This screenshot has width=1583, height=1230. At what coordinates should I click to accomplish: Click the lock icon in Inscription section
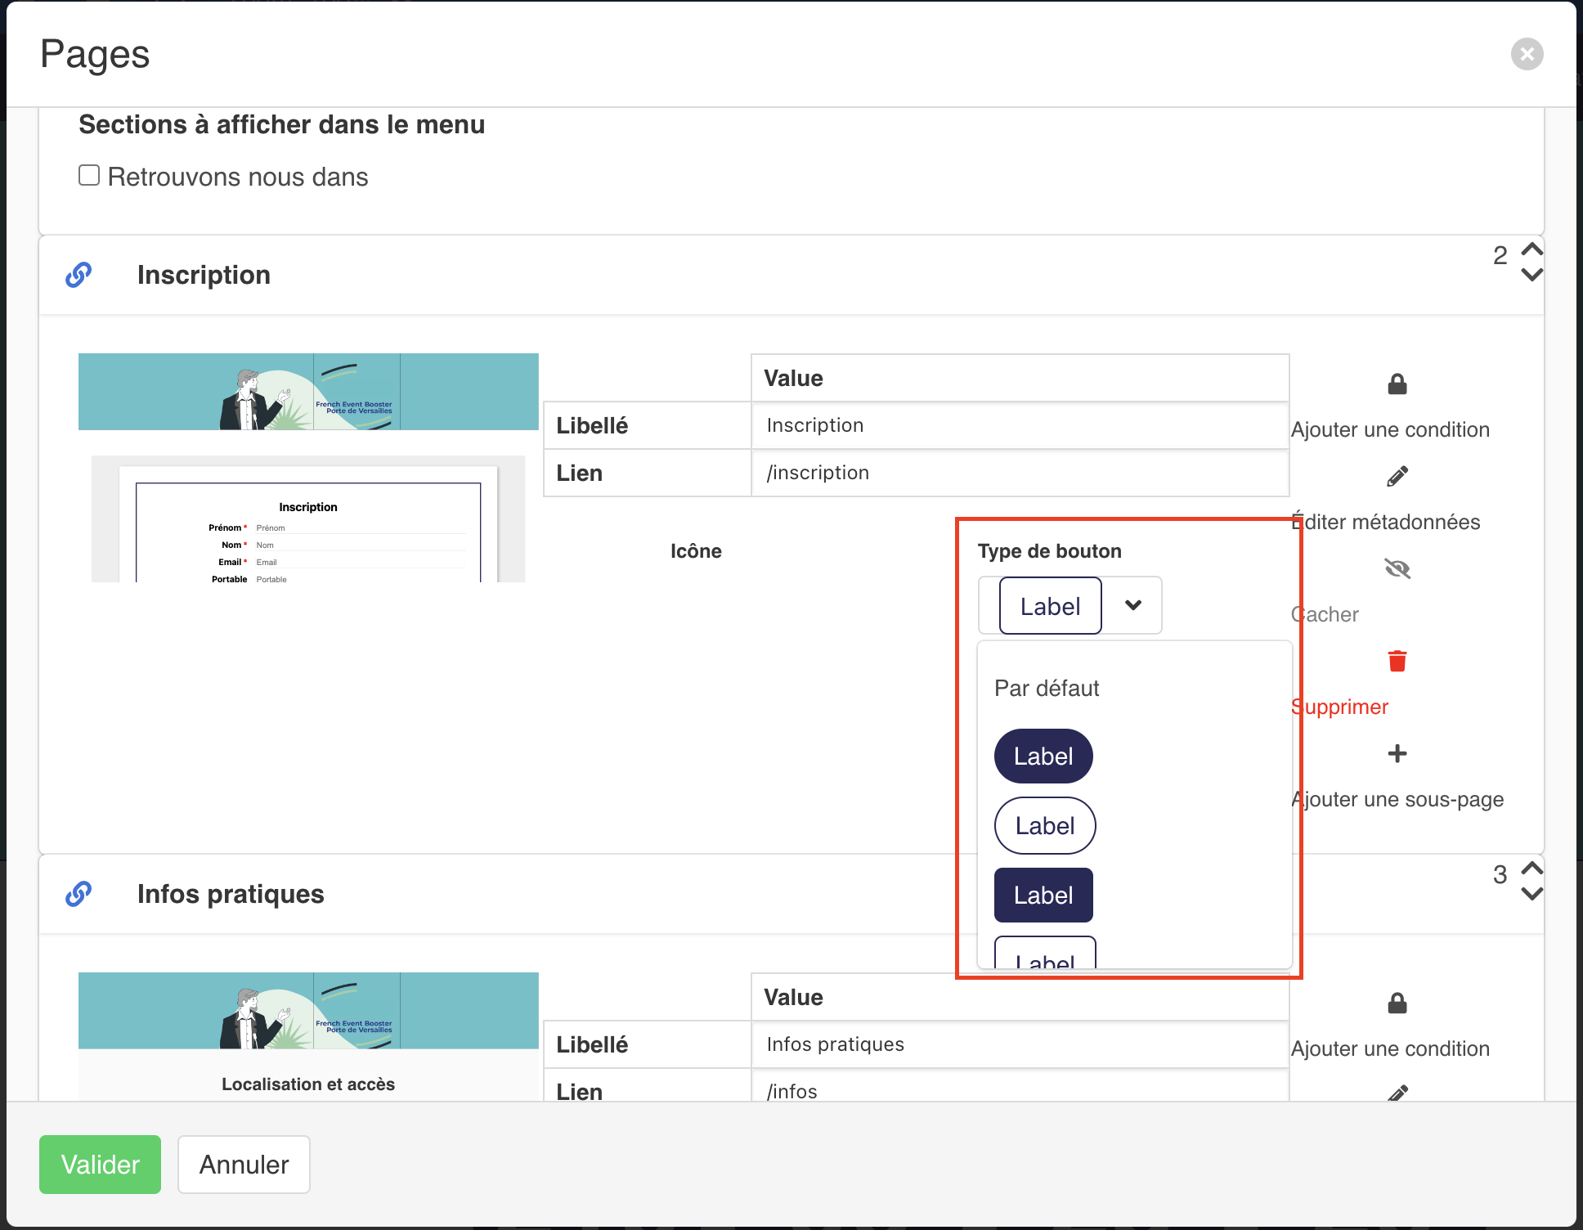(x=1397, y=384)
